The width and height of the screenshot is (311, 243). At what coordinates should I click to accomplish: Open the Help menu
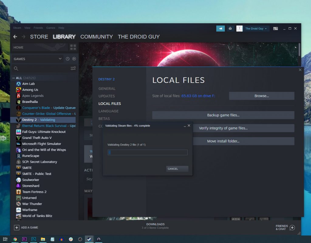pos(61,28)
